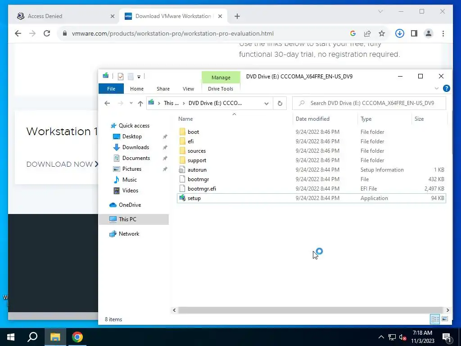This screenshot has height=346, width=461.
Task: Select OneDrive in navigation pane
Action: (130, 205)
